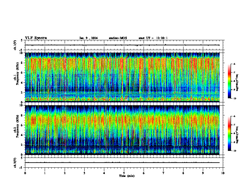Click the time axis tick label '7'
Image resolution: width=251 pixels, height=194 pixels.
(164, 173)
